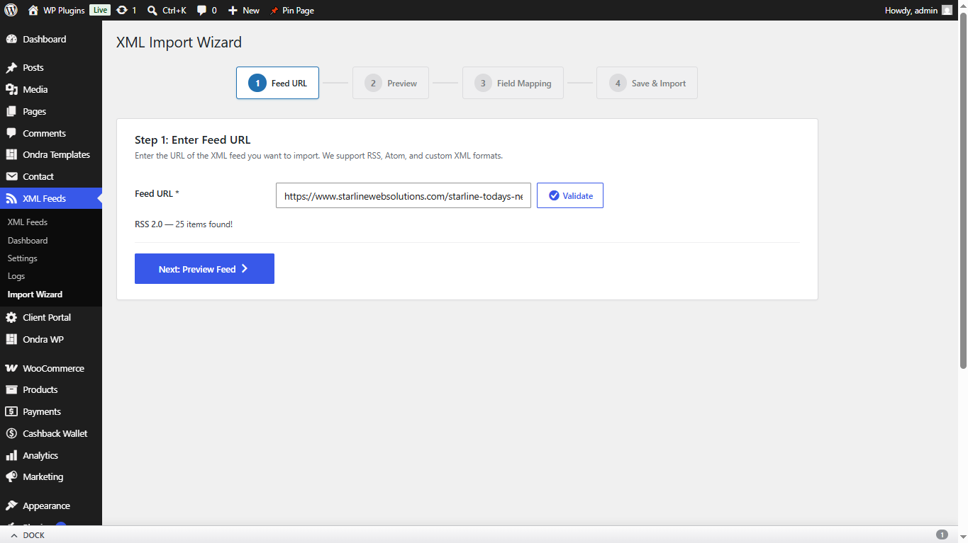Viewport: 968px width, 543px height.
Task: Click the Posts pin icon
Action: click(11, 68)
